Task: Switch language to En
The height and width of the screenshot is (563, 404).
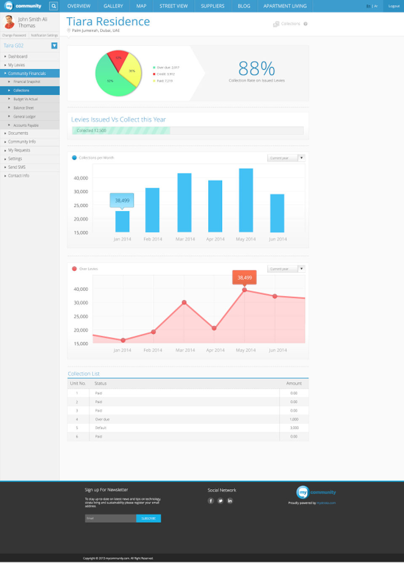Action: (x=369, y=6)
